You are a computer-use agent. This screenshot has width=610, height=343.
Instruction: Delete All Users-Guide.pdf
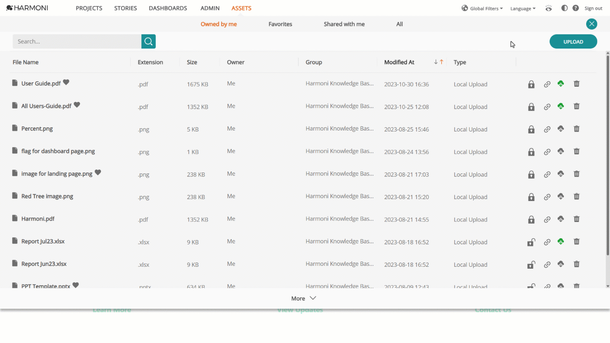[577, 106]
